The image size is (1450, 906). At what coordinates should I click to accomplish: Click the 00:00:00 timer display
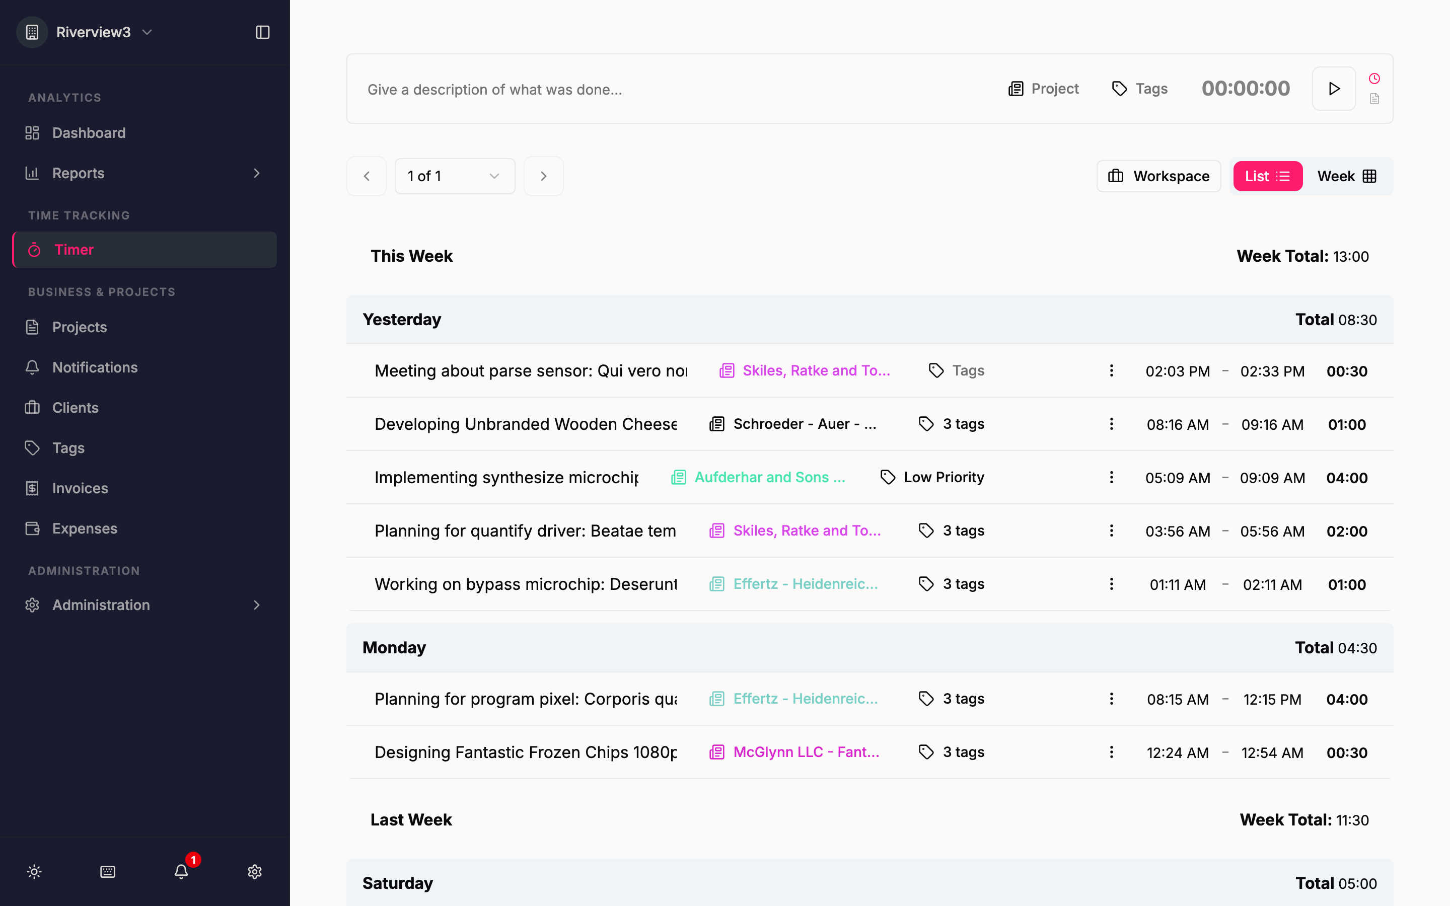[x=1246, y=89]
